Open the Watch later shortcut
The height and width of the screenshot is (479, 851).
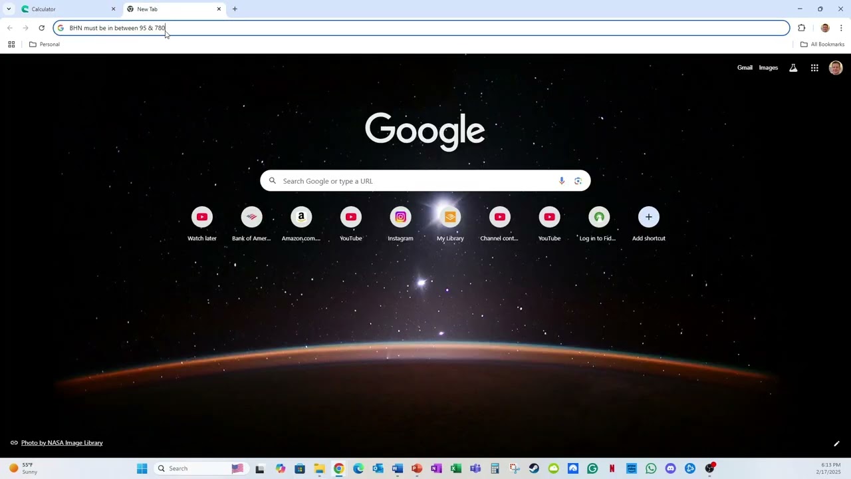202,224
